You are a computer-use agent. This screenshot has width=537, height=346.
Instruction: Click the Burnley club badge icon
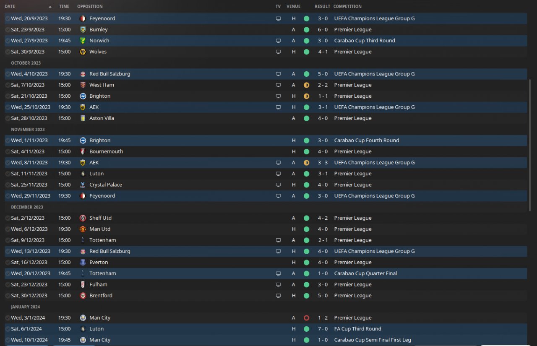[x=83, y=30]
